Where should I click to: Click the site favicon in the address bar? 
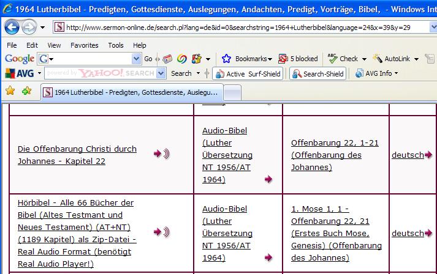tap(59, 28)
